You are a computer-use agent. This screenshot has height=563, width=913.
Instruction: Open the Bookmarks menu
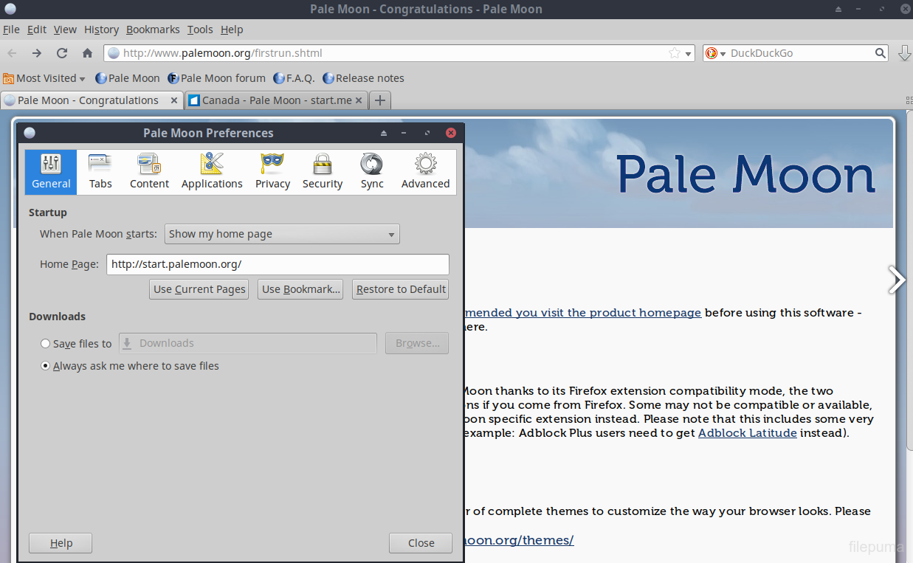tap(153, 30)
